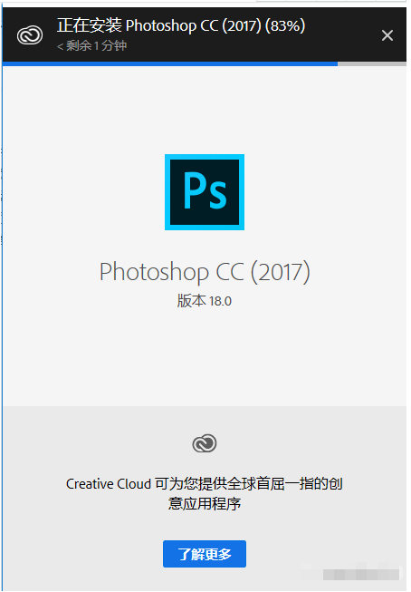Click the large Photoshop CC (2017) product name

pos(205,272)
